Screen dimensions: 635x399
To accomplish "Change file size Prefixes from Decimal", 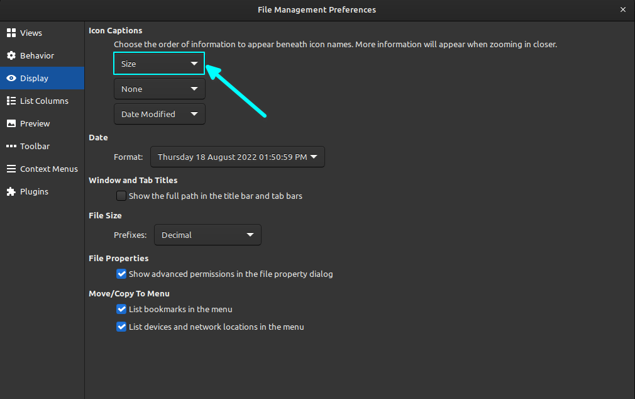I will 207,235.
